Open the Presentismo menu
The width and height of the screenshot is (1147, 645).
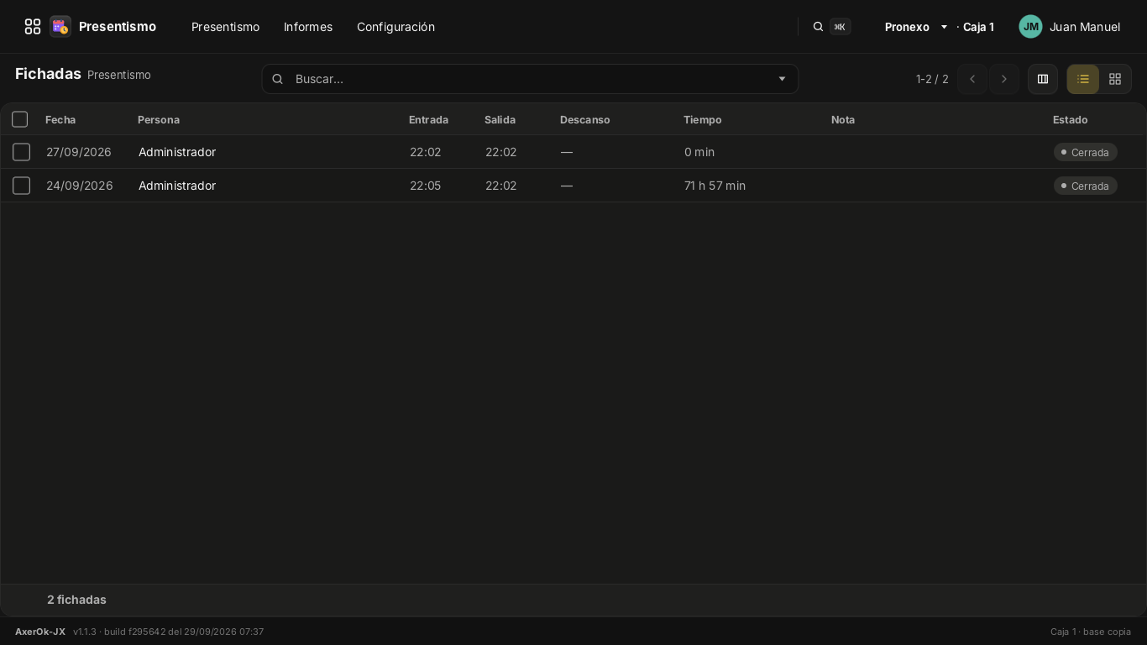[x=225, y=27]
